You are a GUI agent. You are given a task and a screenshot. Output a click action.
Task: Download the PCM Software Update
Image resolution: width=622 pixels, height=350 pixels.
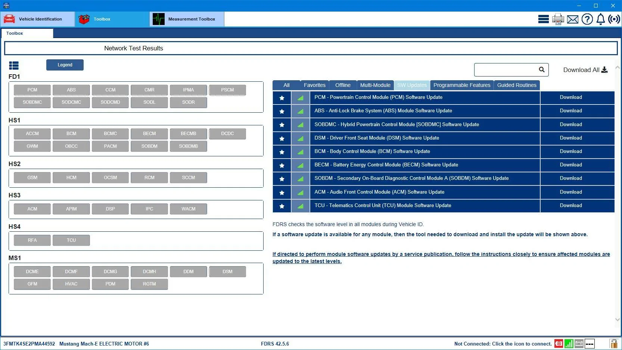point(571,97)
